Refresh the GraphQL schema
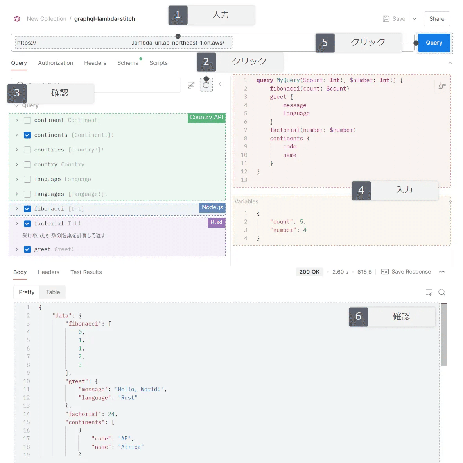This screenshot has width=463, height=463. coord(206,85)
